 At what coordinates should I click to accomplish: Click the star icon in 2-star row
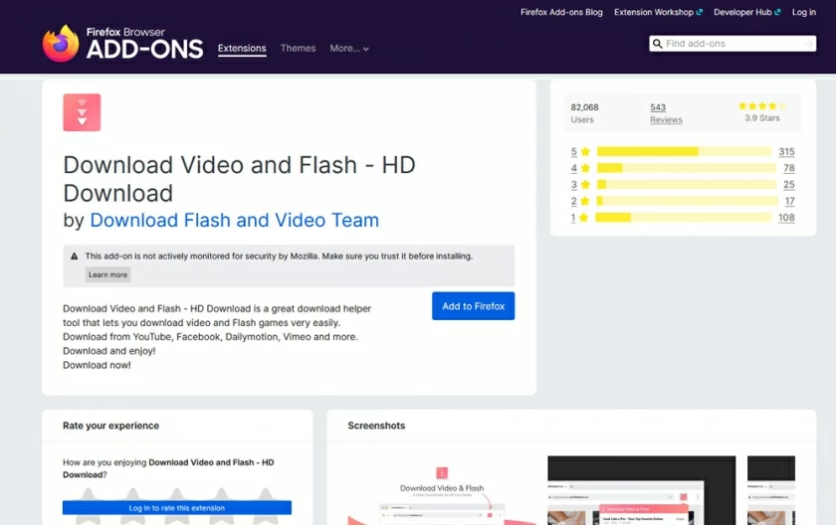click(x=585, y=201)
